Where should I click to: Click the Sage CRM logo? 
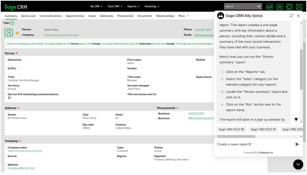tap(16, 7)
